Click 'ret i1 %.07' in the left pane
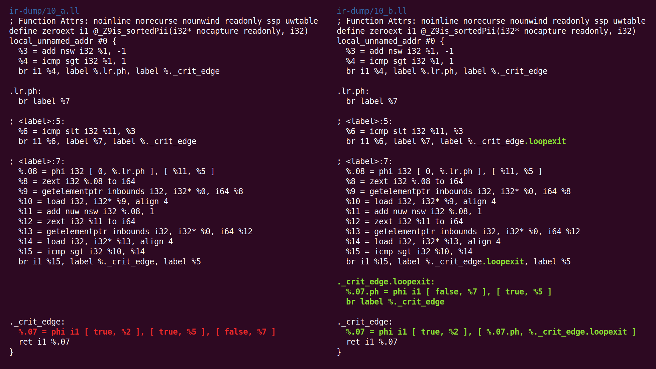This screenshot has height=369, width=656. pyautogui.click(x=44, y=342)
